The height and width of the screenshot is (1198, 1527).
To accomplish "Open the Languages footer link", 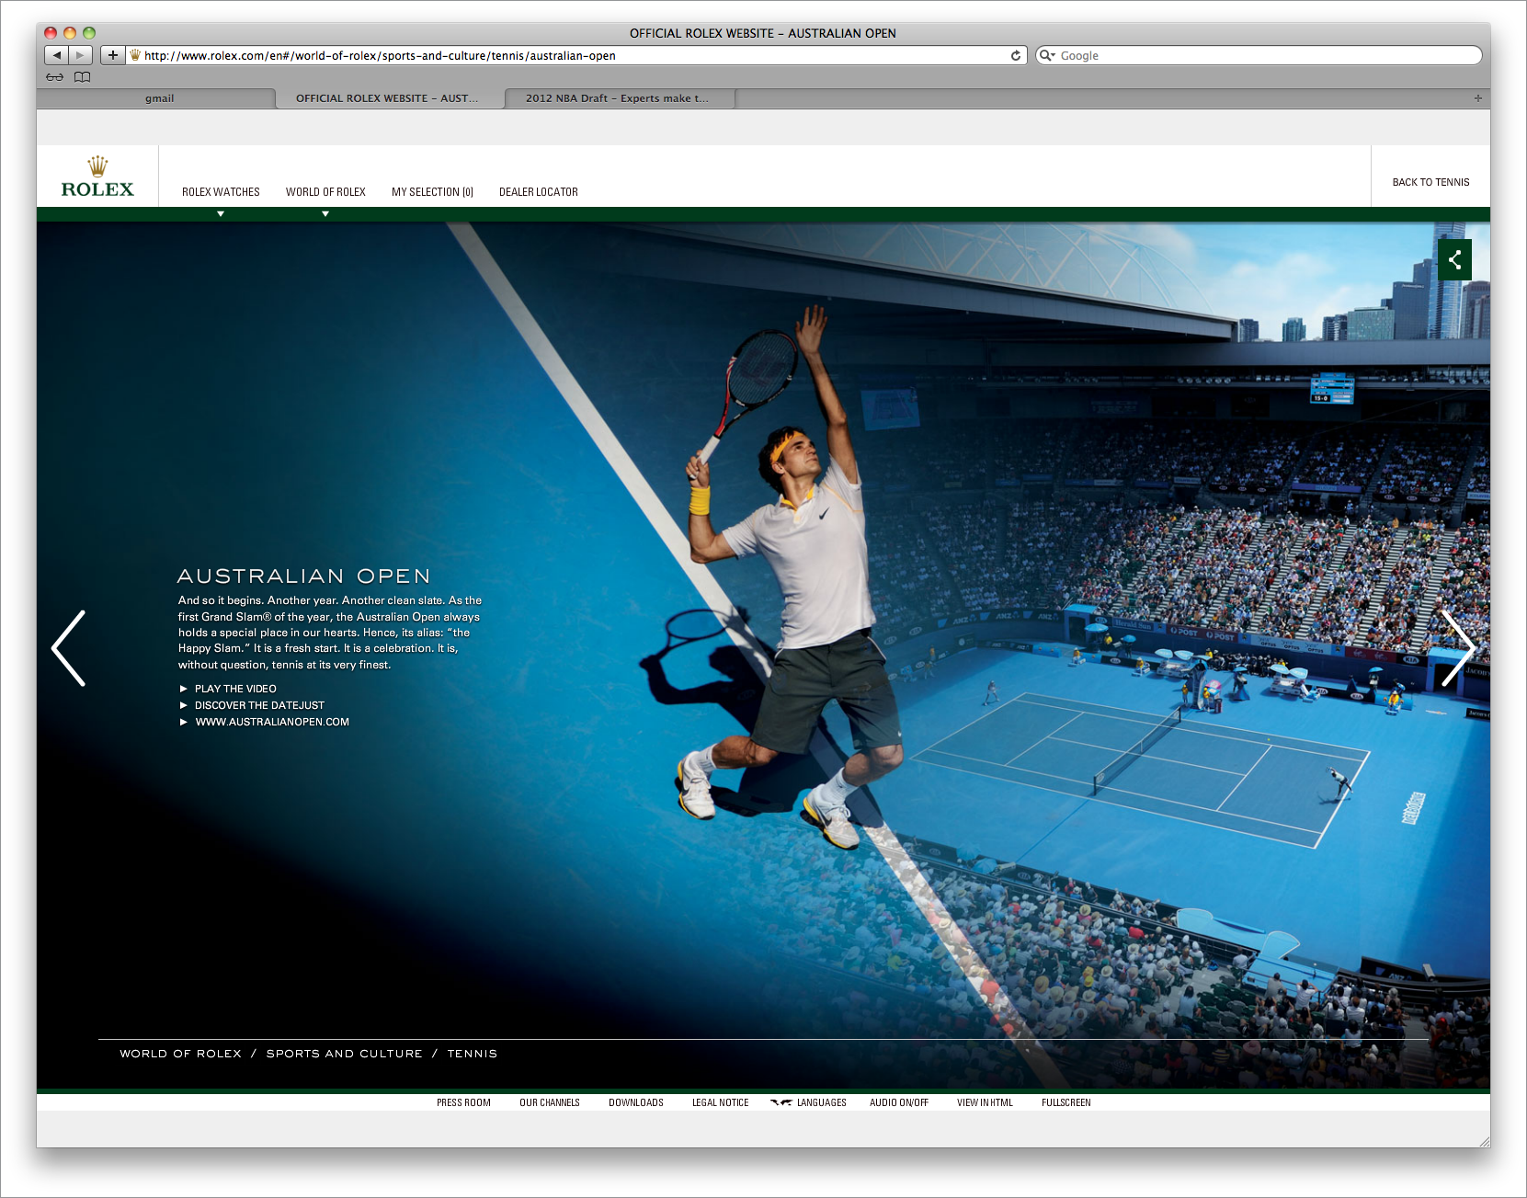I will point(822,1102).
